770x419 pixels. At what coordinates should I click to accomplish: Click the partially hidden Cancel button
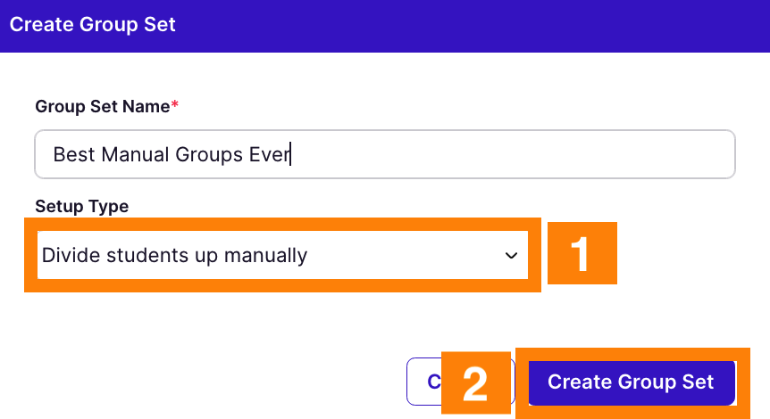(x=423, y=382)
